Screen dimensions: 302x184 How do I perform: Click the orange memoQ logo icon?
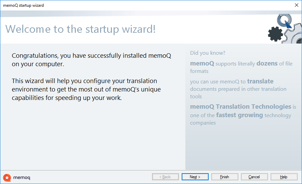[x=7, y=177]
